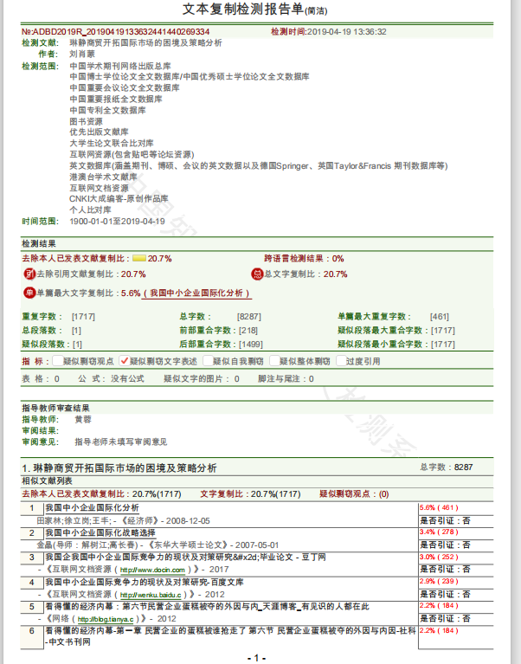This screenshot has width=521, height=664.
Task: Select supervisor name 黄蓉
Action: (83, 420)
